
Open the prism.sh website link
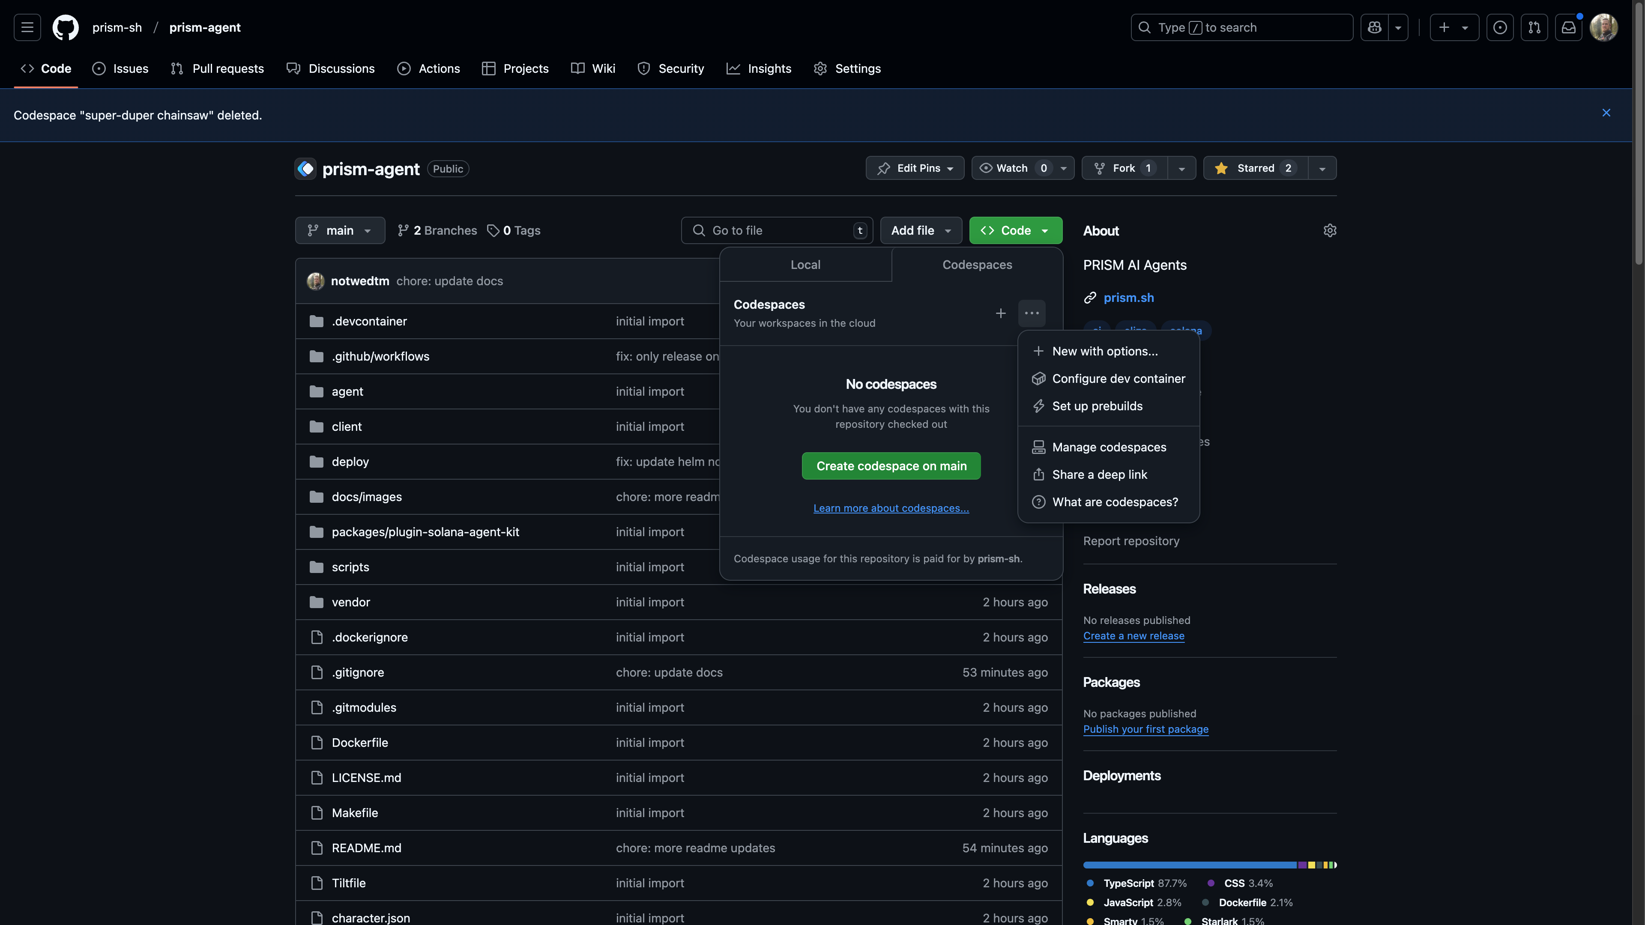click(1128, 298)
